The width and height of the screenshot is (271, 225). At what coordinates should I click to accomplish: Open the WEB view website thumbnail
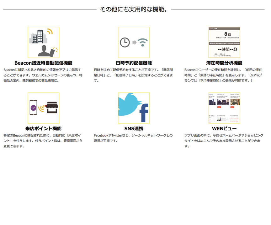tap(224, 108)
